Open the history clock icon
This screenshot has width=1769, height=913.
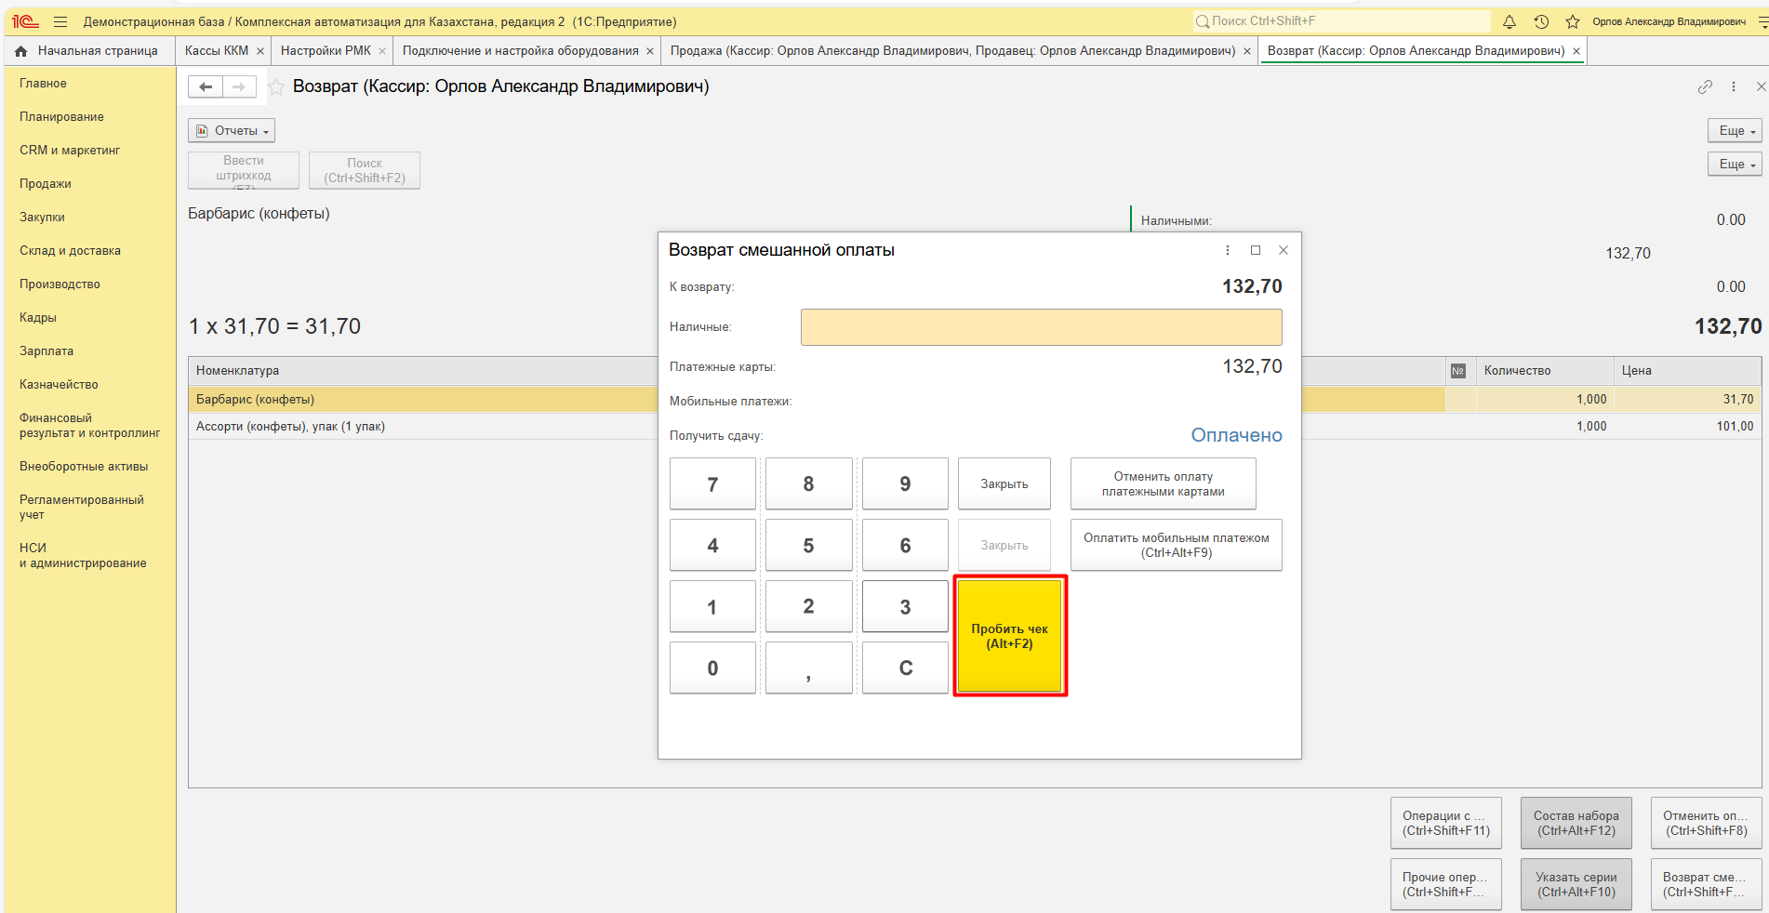coord(1541,21)
